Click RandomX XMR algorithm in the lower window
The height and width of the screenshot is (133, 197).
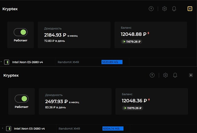[x=69, y=128]
